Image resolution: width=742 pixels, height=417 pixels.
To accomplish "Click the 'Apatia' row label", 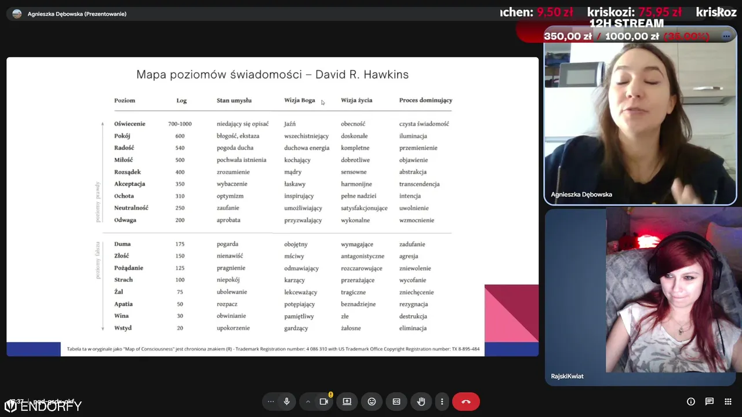I will (x=123, y=304).
